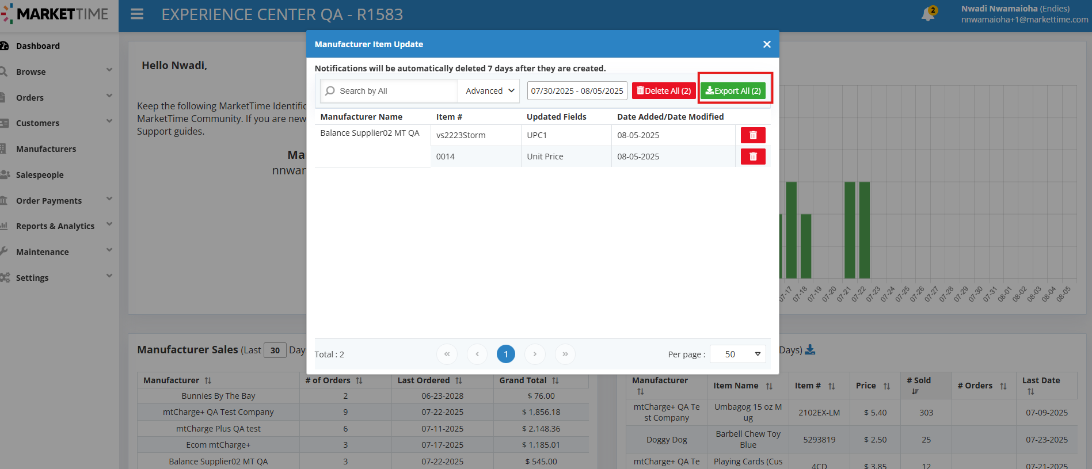
Task: Click the Last 30 days input box
Action: (275, 350)
